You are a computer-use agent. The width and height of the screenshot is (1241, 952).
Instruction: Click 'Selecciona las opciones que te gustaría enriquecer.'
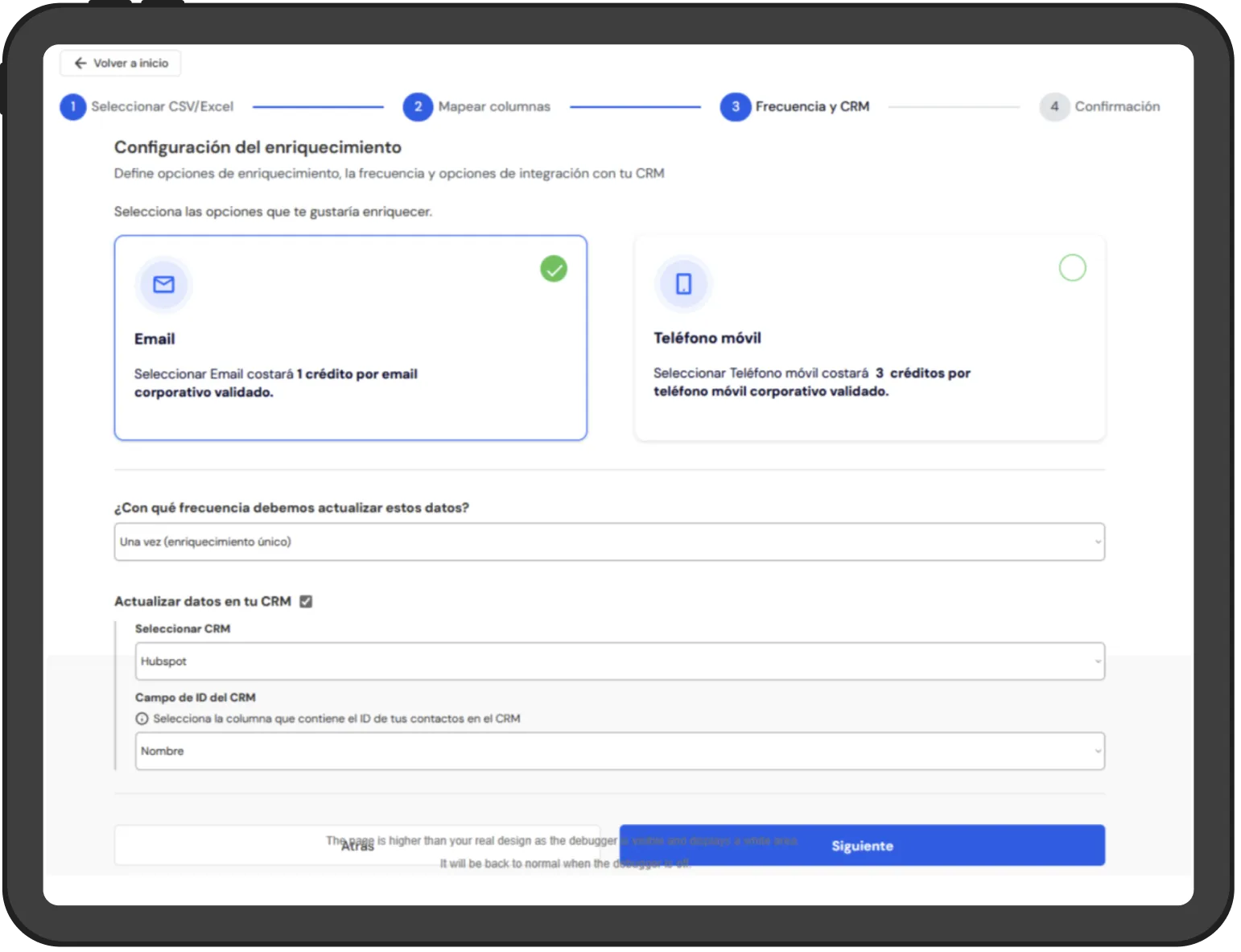coord(273,212)
